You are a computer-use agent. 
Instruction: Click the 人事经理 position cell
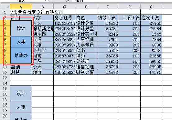pyautogui.click(x=86, y=39)
